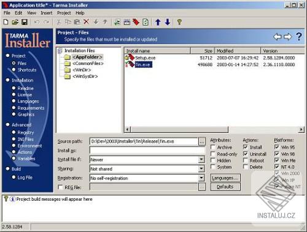This screenshot has width=307, height=232.
Task: Tick the REG file checkbox
Action: tap(61, 187)
